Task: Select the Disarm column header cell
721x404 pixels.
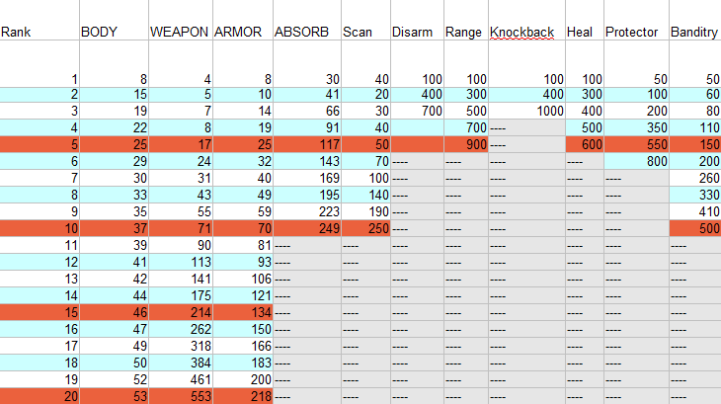Action: point(416,33)
